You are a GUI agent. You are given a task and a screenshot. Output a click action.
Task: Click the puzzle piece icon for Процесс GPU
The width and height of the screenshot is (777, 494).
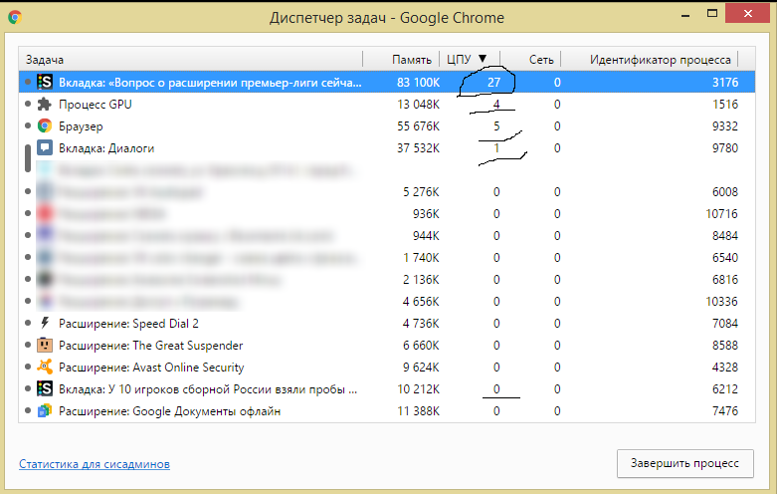[x=45, y=105]
